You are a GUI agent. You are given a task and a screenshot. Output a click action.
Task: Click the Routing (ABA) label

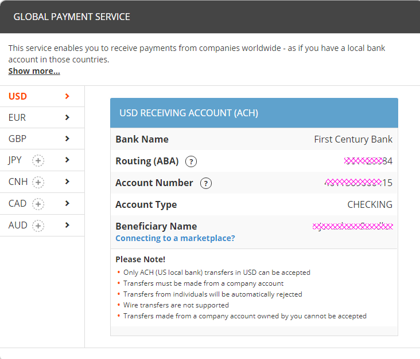(x=147, y=161)
